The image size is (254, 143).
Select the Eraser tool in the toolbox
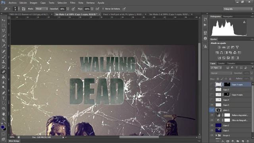point(4,72)
